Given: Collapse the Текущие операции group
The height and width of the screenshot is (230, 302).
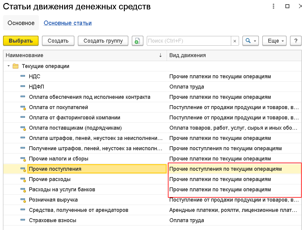Looking at the screenshot, I should [8, 66].
